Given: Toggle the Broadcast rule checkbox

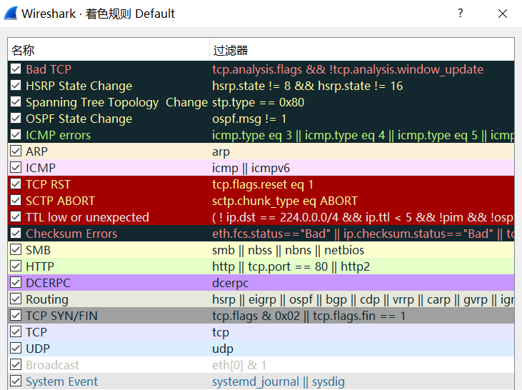Looking at the screenshot, I should point(16,365).
